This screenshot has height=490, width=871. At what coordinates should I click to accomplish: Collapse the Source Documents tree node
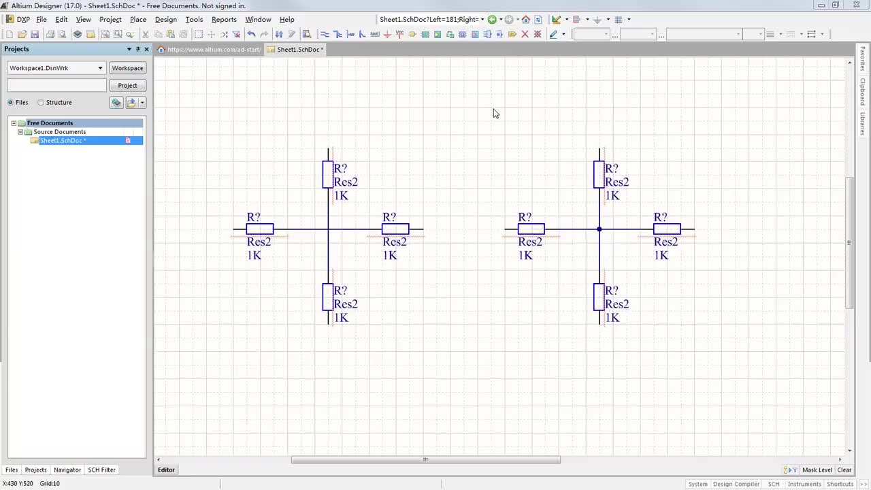(x=20, y=132)
